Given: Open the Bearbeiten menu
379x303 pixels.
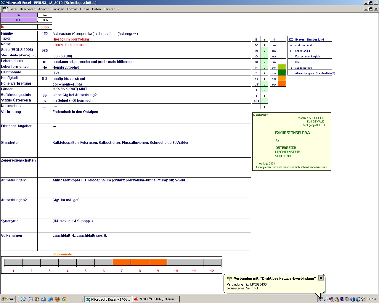Looking at the screenshot, I should pyautogui.click(x=28, y=9).
